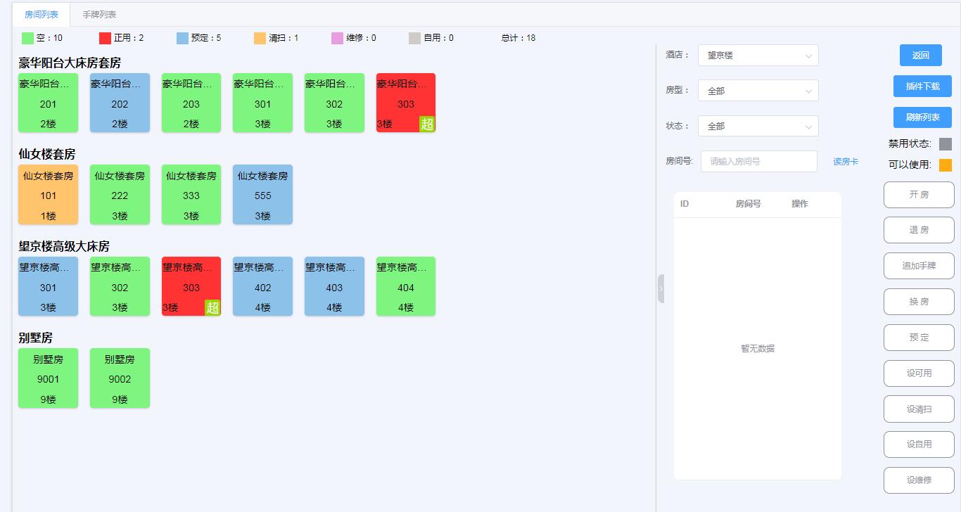Screen dimensions: 961x512
Task: Click the occupied red room 303 tile
Action: click(405, 103)
